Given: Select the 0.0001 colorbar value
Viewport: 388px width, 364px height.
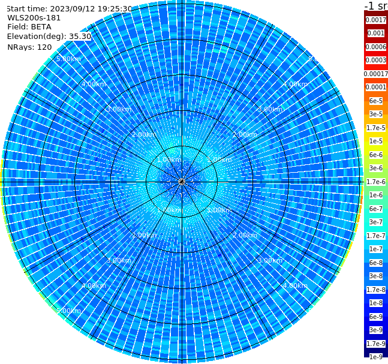Looking at the screenshot, I should pos(376,87).
